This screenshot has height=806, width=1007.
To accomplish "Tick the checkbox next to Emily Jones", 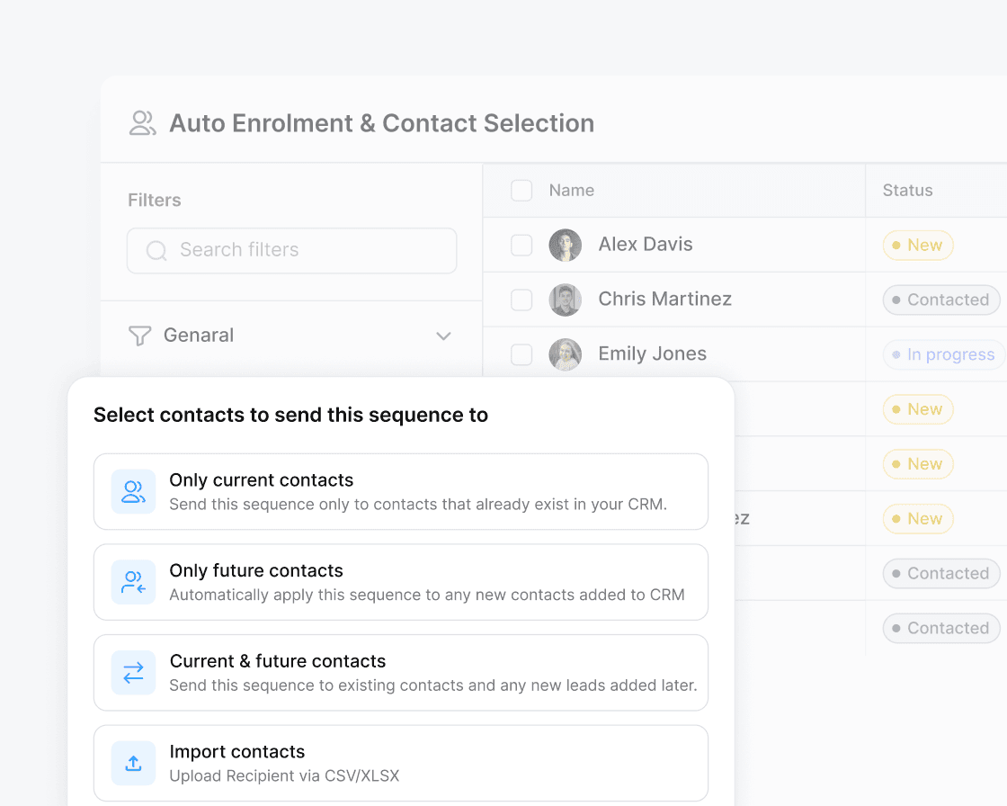I will 521,354.
